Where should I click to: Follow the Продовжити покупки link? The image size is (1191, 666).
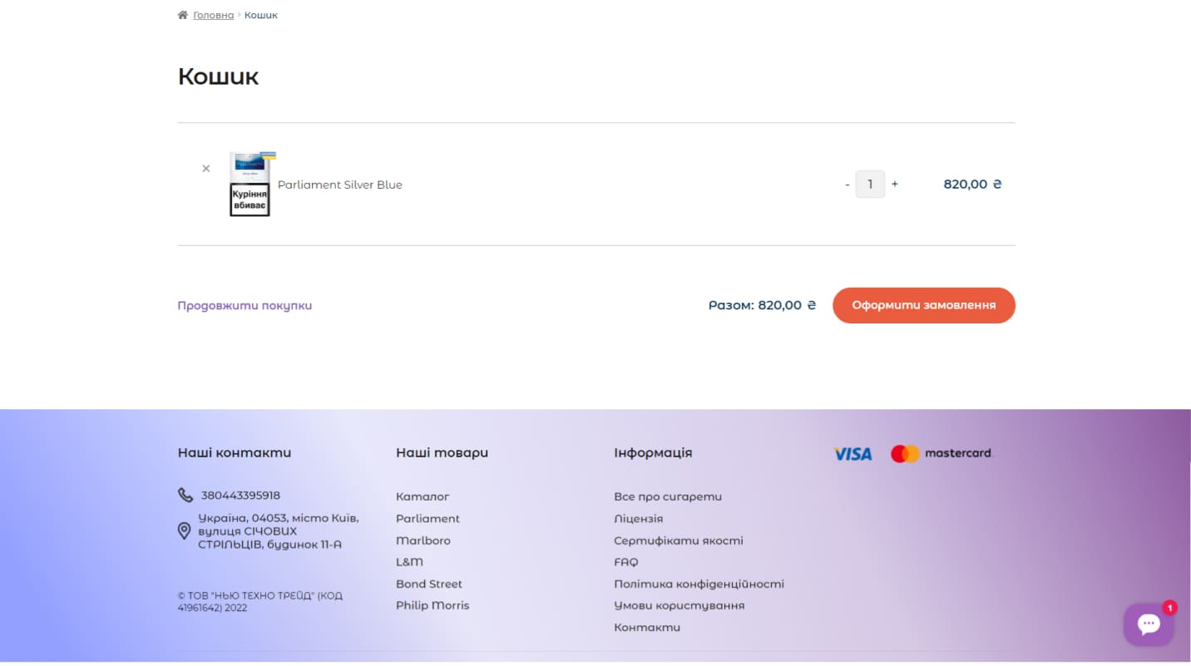tap(245, 306)
